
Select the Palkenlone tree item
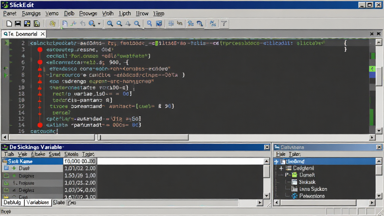pos(312,196)
